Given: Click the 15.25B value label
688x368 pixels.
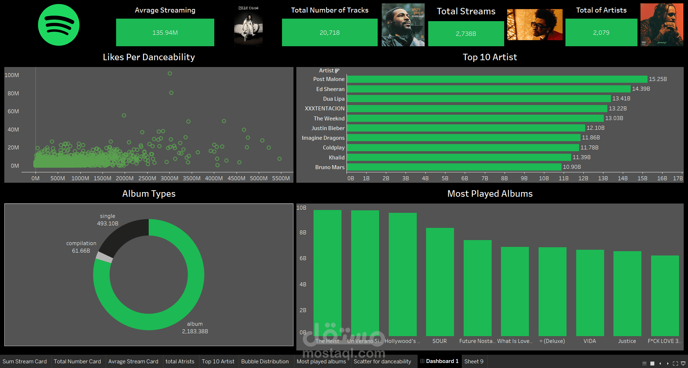Looking at the screenshot, I should 658,79.
